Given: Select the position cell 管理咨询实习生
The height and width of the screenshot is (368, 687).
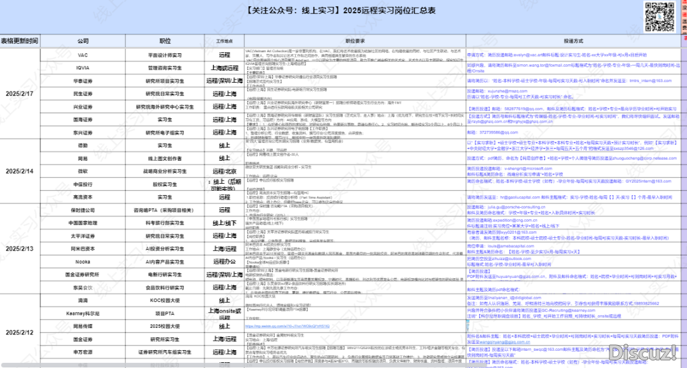Looking at the screenshot, I should coord(165,68).
